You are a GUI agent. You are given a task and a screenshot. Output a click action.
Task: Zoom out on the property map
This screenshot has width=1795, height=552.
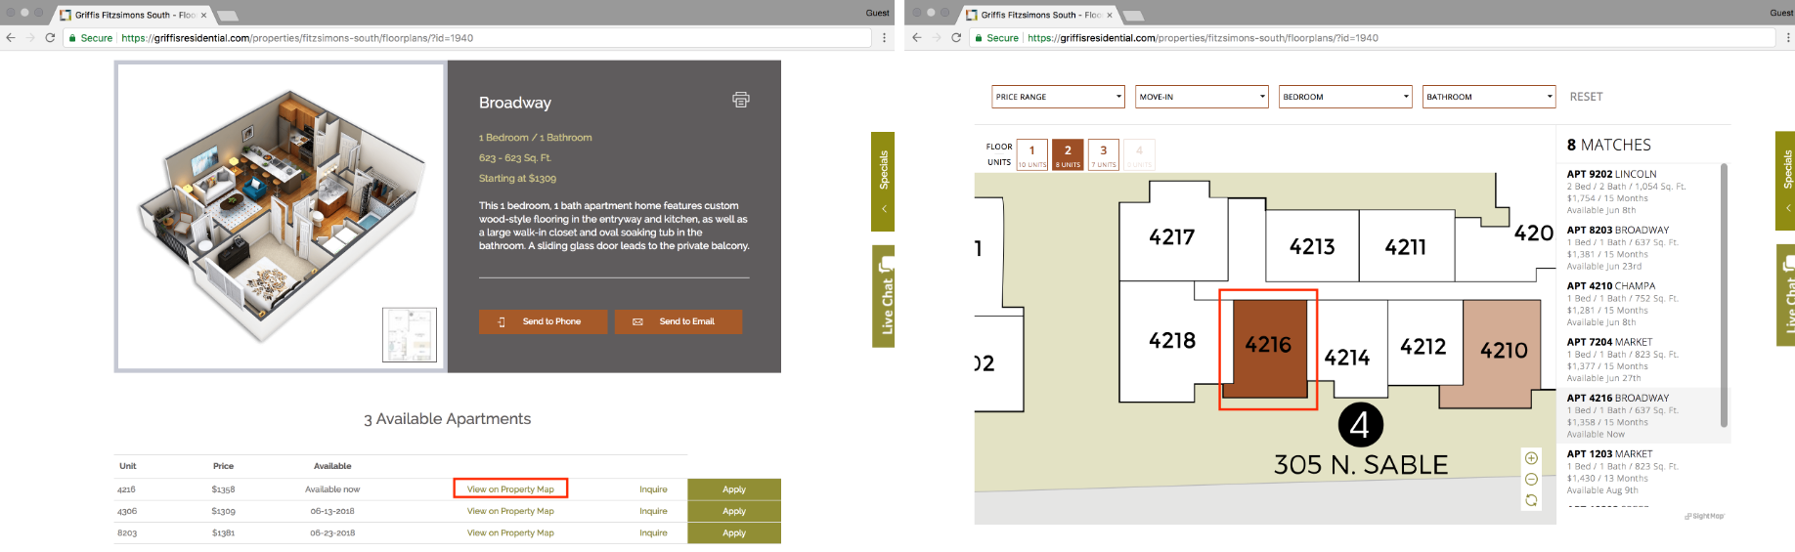1531,479
